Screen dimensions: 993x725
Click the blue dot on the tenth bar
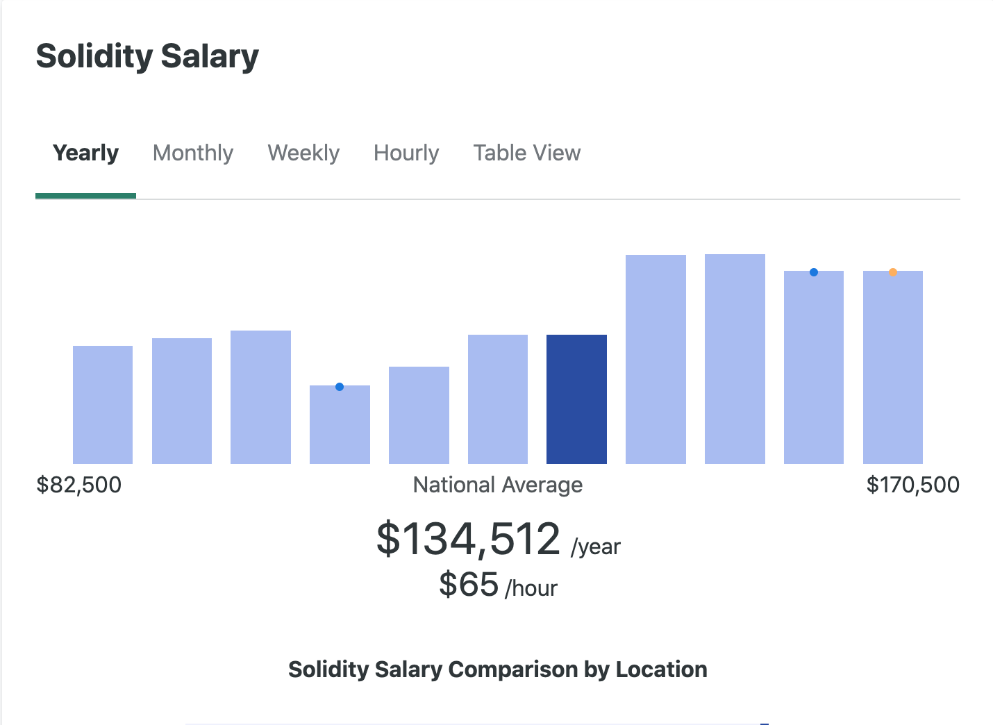(x=814, y=272)
